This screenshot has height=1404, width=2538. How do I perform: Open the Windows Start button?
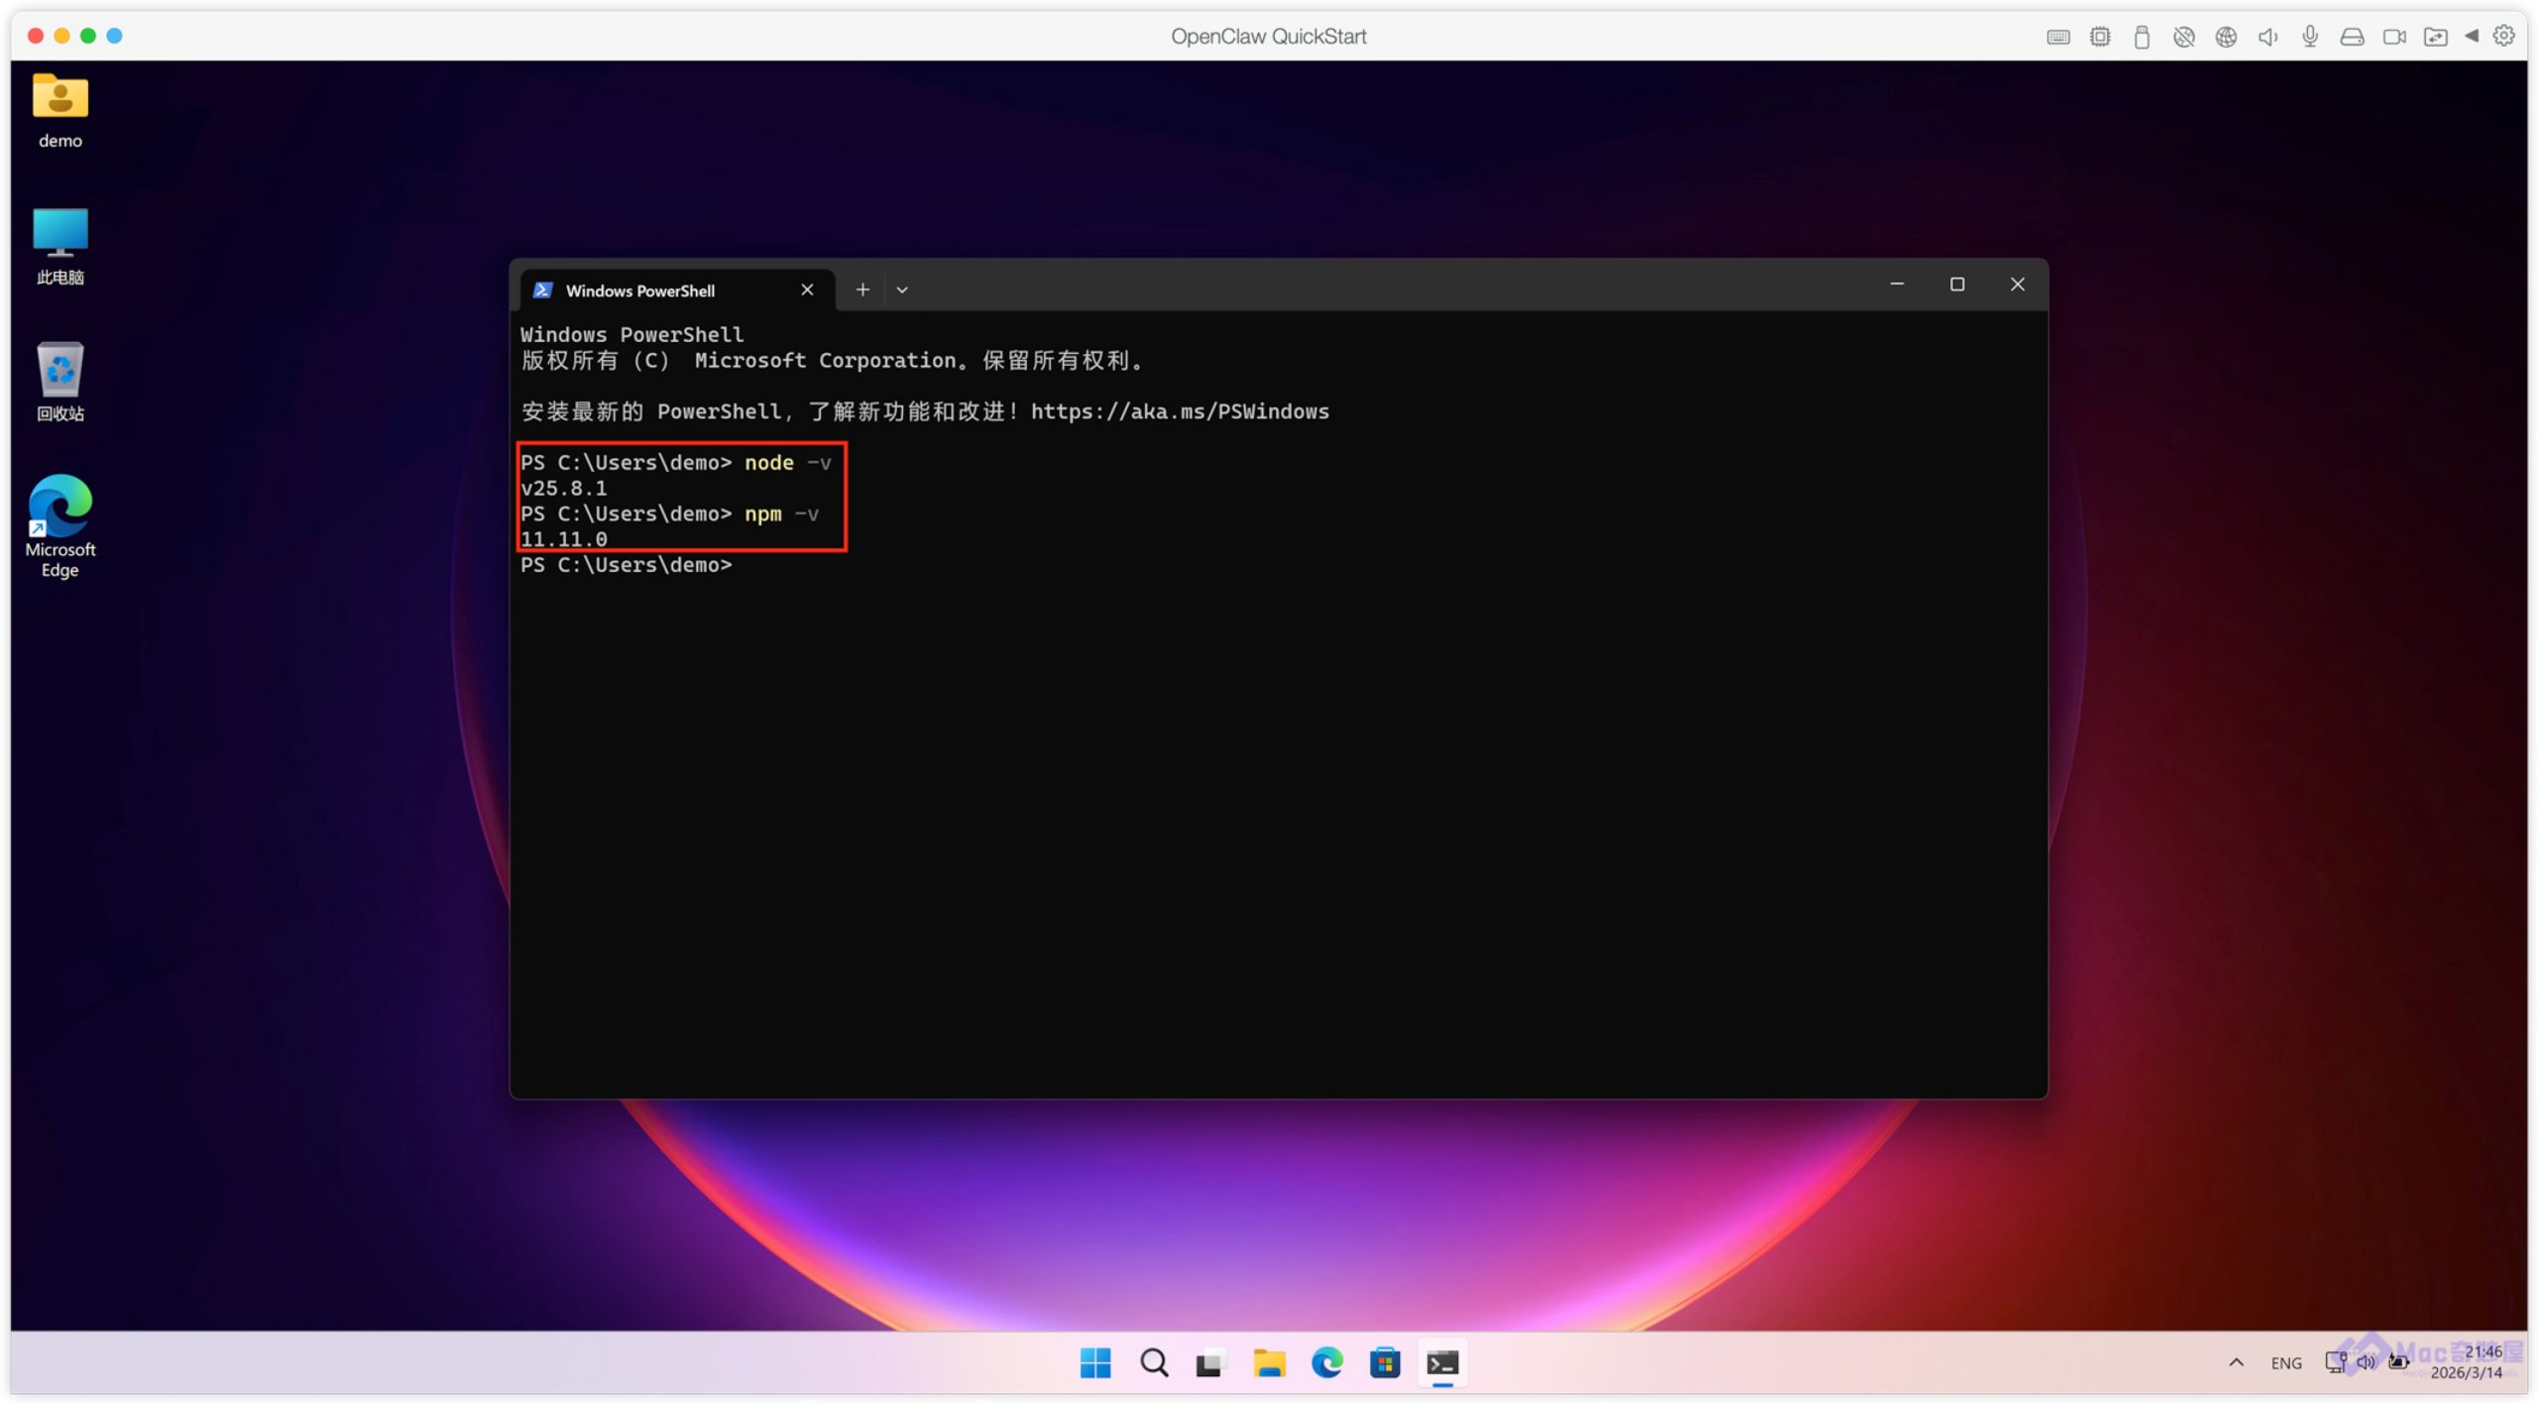click(x=1095, y=1362)
